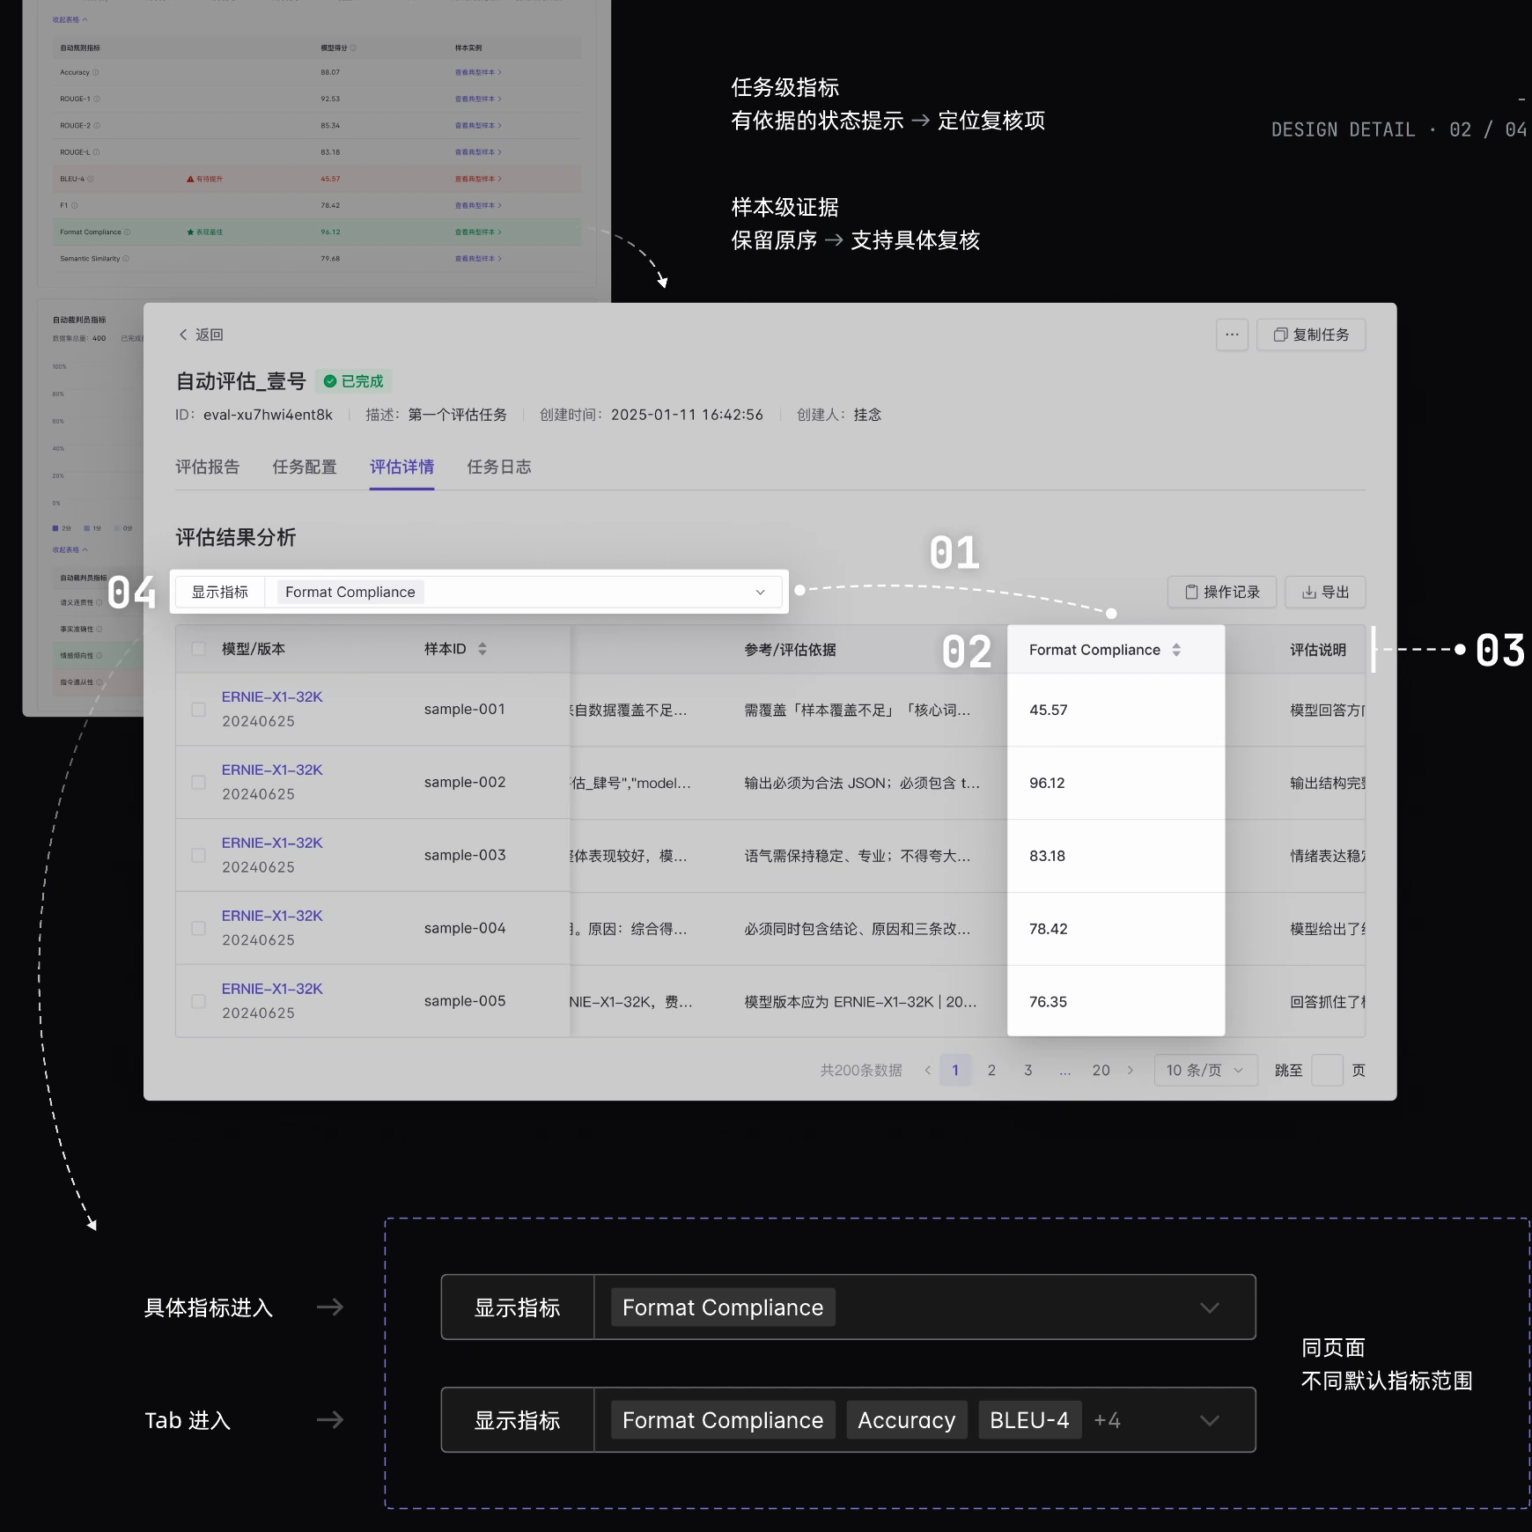
Task: Toggle the select-all checkbox in table header
Action: (199, 649)
